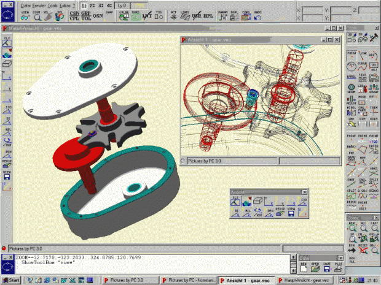381x285 pixels.
Task: Click CLS icon in left sidebar
Action: [x=7, y=42]
